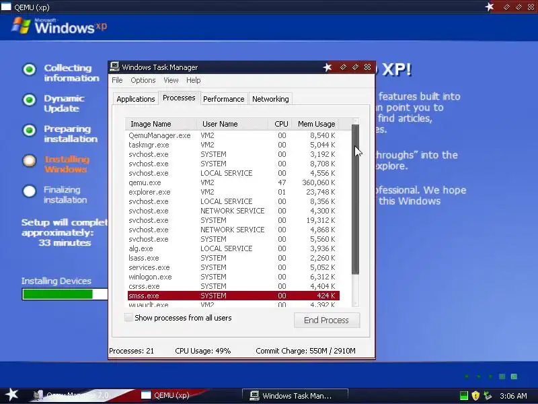The image size is (538, 404).
Task: Click the star icon in QEMU (xp) title bar
Action: [x=490, y=7]
